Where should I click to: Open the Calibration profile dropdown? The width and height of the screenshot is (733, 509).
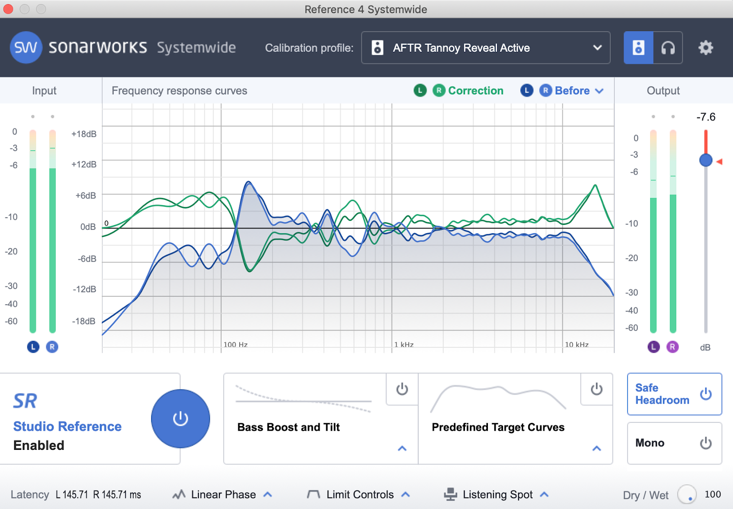pyautogui.click(x=486, y=48)
